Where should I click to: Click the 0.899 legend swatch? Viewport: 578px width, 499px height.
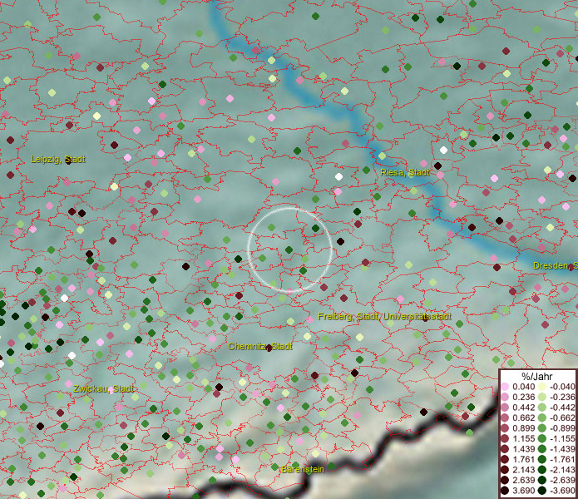click(505, 428)
